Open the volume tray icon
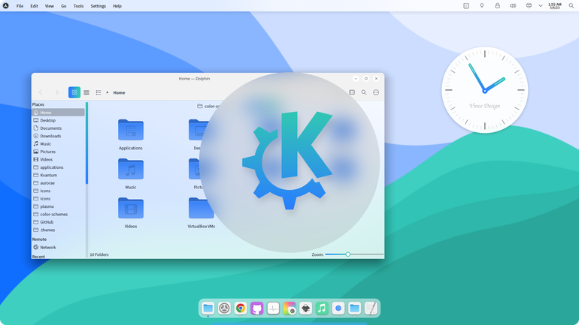 513,5
